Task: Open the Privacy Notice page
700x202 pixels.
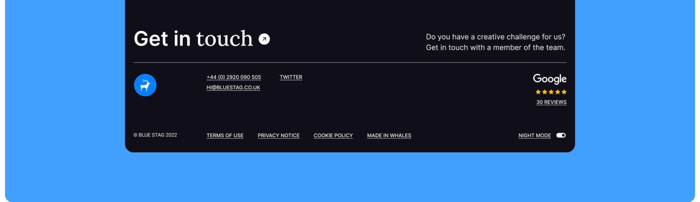Action: pyautogui.click(x=278, y=136)
